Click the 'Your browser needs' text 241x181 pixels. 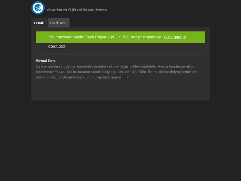(60, 37)
